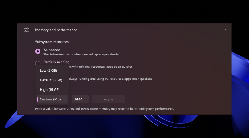Click the text about apps opening slowly
Screen dimensions: 249x138
click(x=81, y=54)
